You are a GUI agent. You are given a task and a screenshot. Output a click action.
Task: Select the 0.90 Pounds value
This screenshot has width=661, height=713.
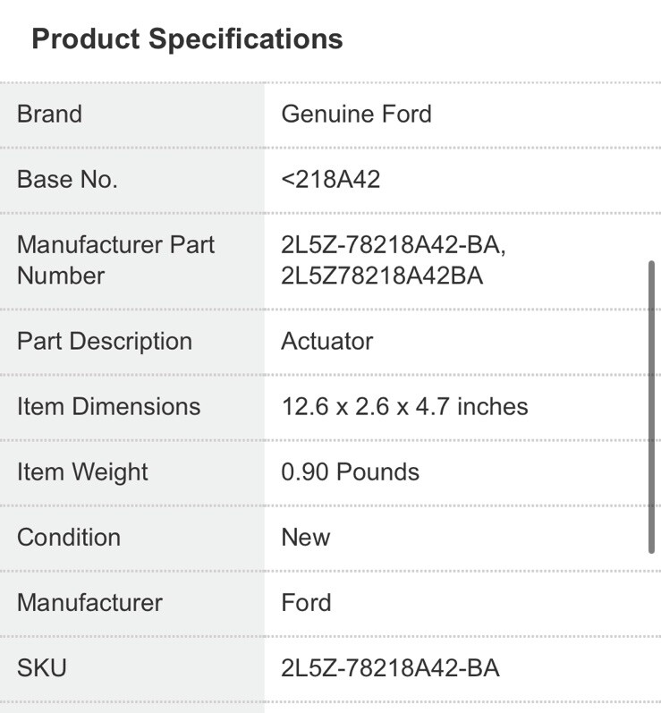coord(350,472)
